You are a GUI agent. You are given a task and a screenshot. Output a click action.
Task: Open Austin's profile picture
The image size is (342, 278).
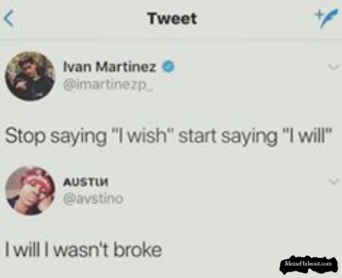pyautogui.click(x=30, y=191)
